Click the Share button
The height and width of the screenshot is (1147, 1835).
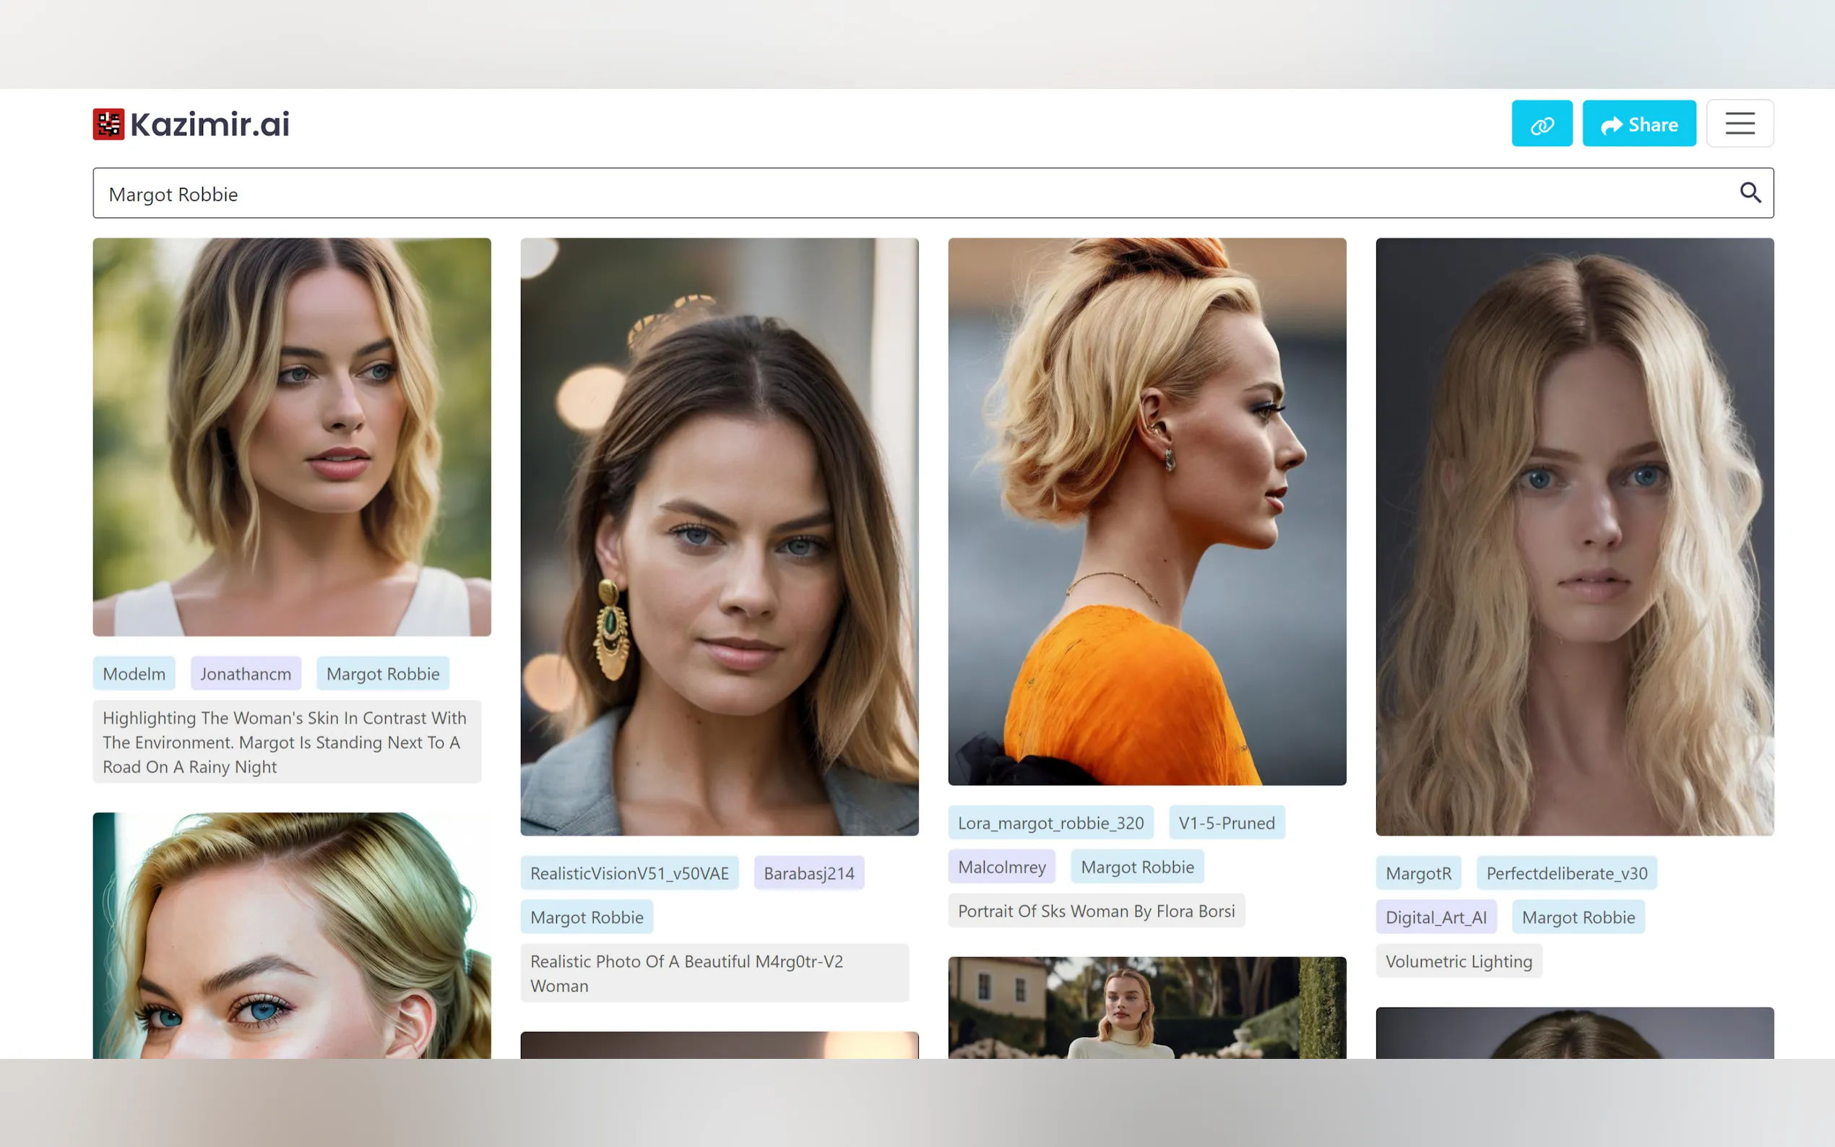(x=1638, y=124)
